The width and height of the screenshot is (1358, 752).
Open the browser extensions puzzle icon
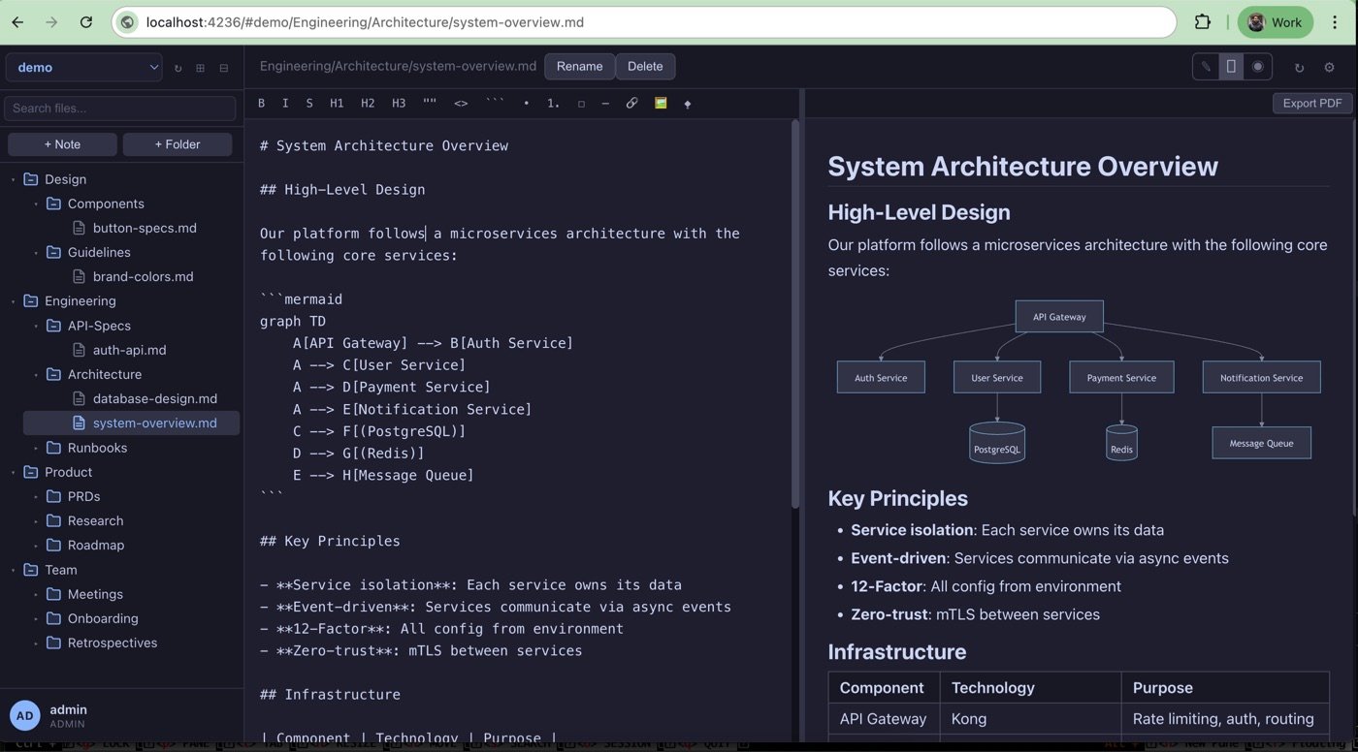tap(1203, 21)
